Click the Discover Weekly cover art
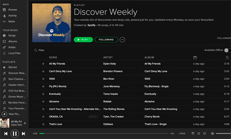The image size is (231, 139). tap(52, 23)
